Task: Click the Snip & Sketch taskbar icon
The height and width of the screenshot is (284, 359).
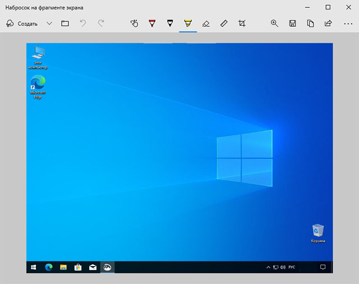Action: point(107,267)
